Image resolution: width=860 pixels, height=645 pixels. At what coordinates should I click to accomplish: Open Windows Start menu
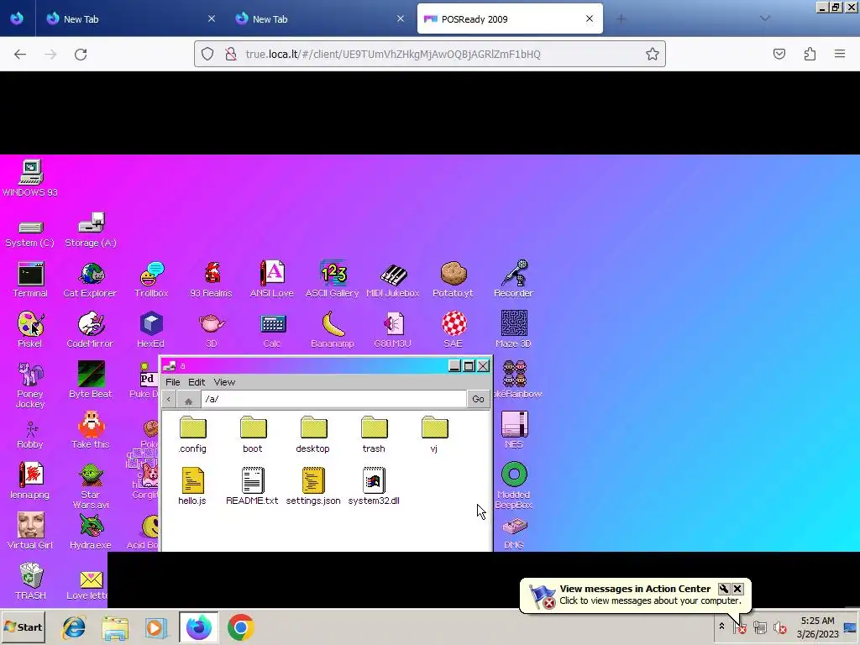(23, 627)
